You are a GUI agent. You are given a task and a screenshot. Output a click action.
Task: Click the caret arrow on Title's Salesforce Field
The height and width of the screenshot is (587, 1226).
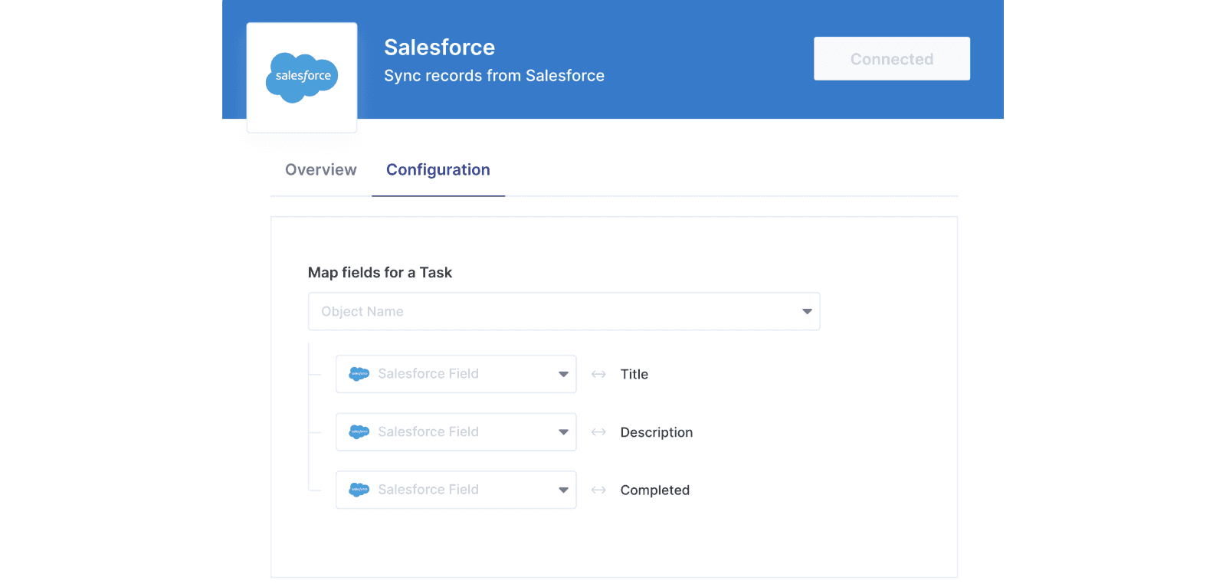563,374
